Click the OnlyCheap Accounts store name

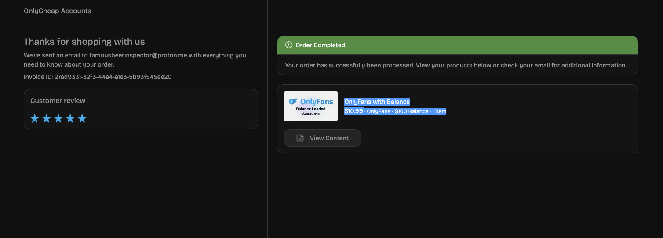[x=58, y=11]
